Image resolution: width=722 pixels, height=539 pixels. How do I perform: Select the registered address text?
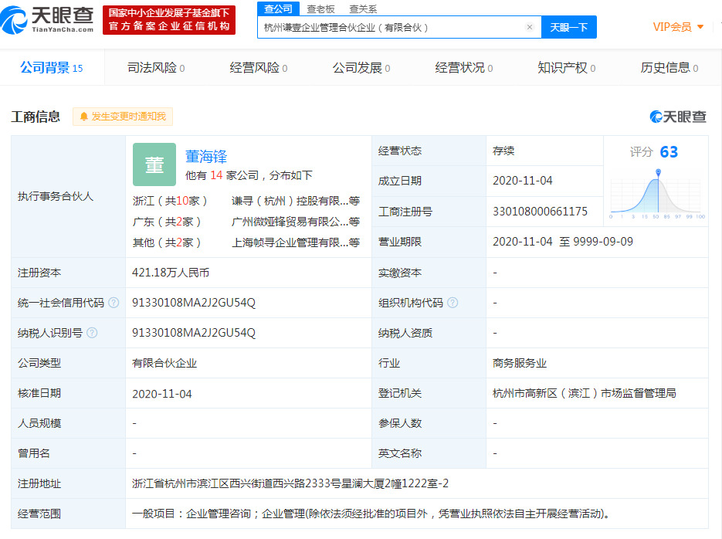coord(290,483)
